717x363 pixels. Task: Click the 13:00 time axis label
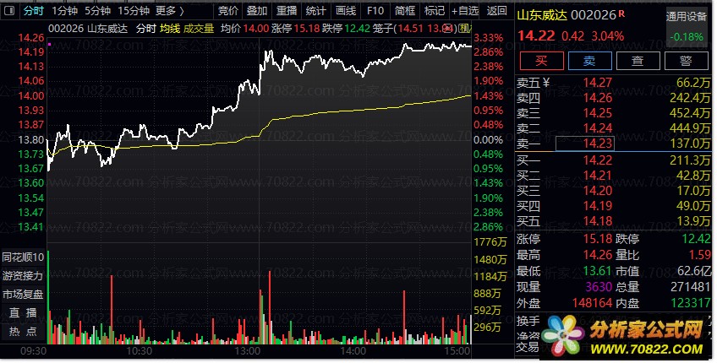point(247,351)
